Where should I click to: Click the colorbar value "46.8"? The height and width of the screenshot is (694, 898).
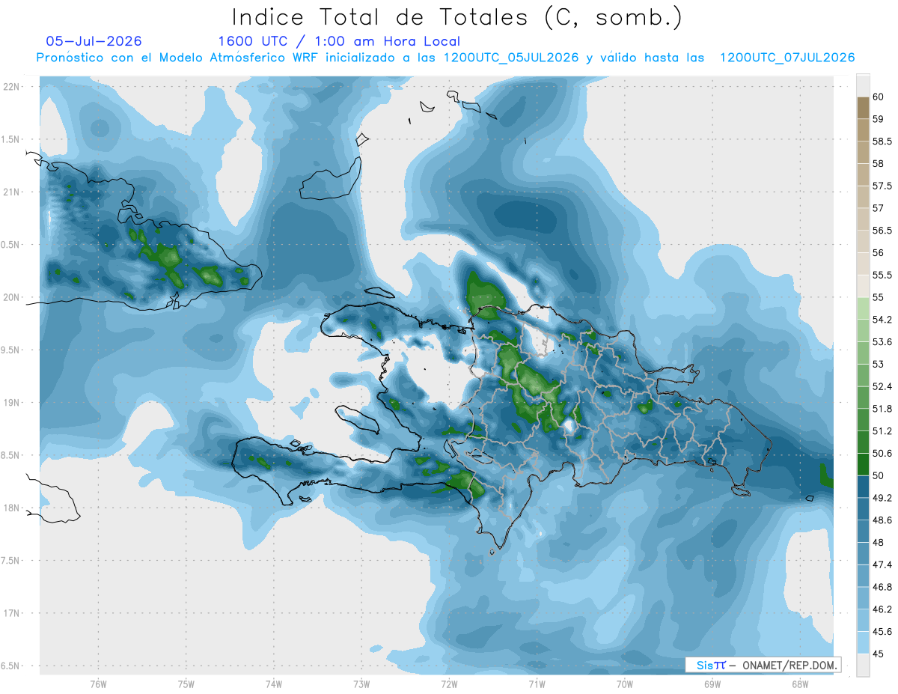pos(882,587)
